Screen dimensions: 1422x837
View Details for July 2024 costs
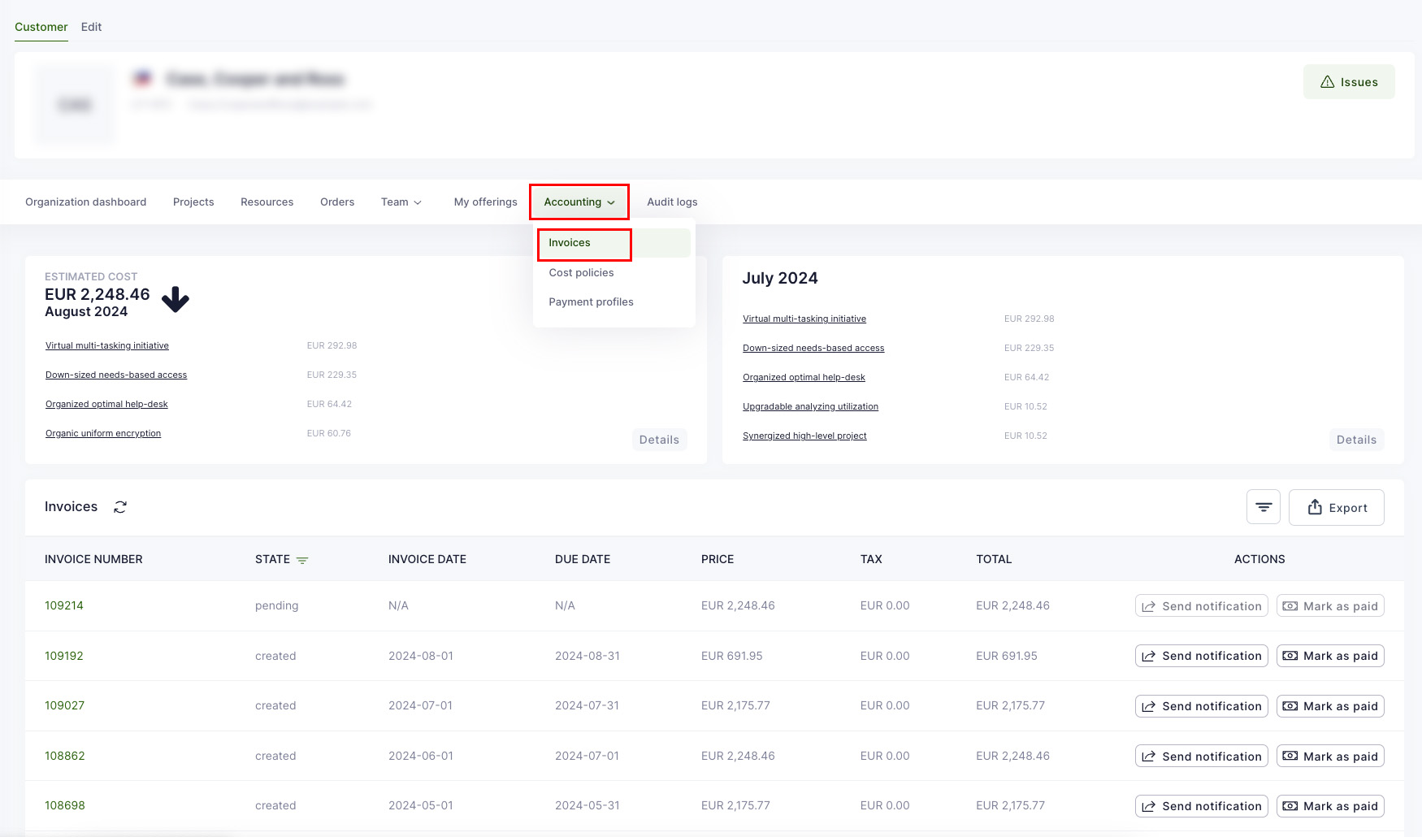click(1356, 440)
